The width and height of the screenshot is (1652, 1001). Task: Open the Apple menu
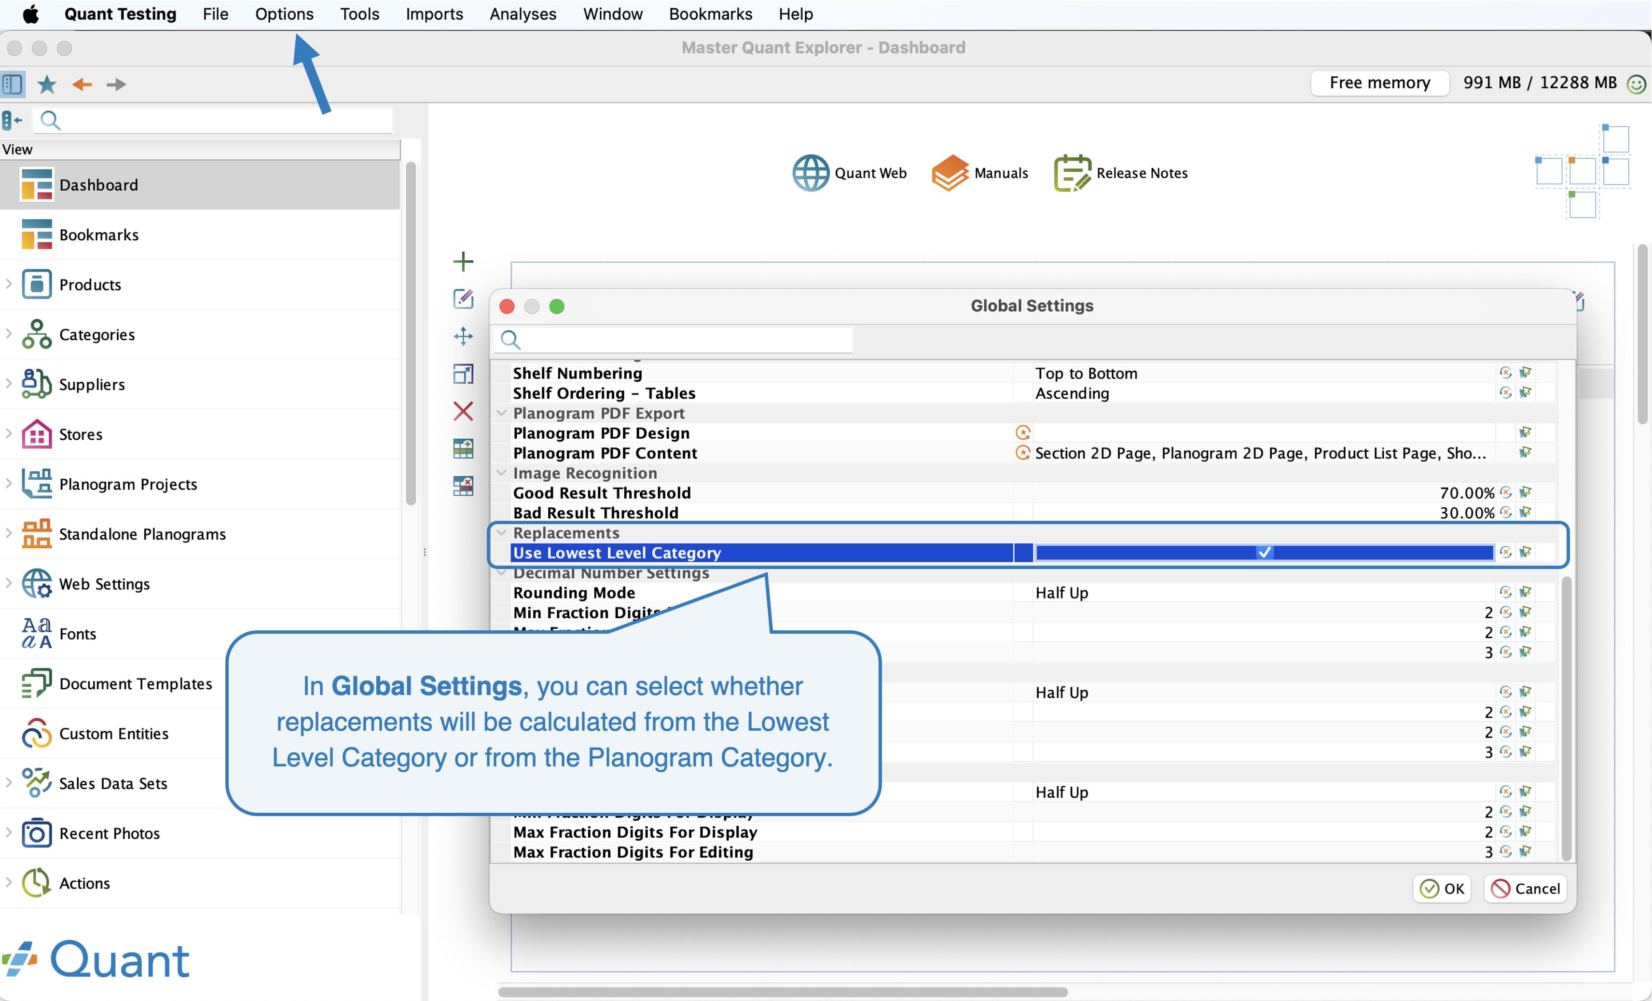click(x=31, y=14)
